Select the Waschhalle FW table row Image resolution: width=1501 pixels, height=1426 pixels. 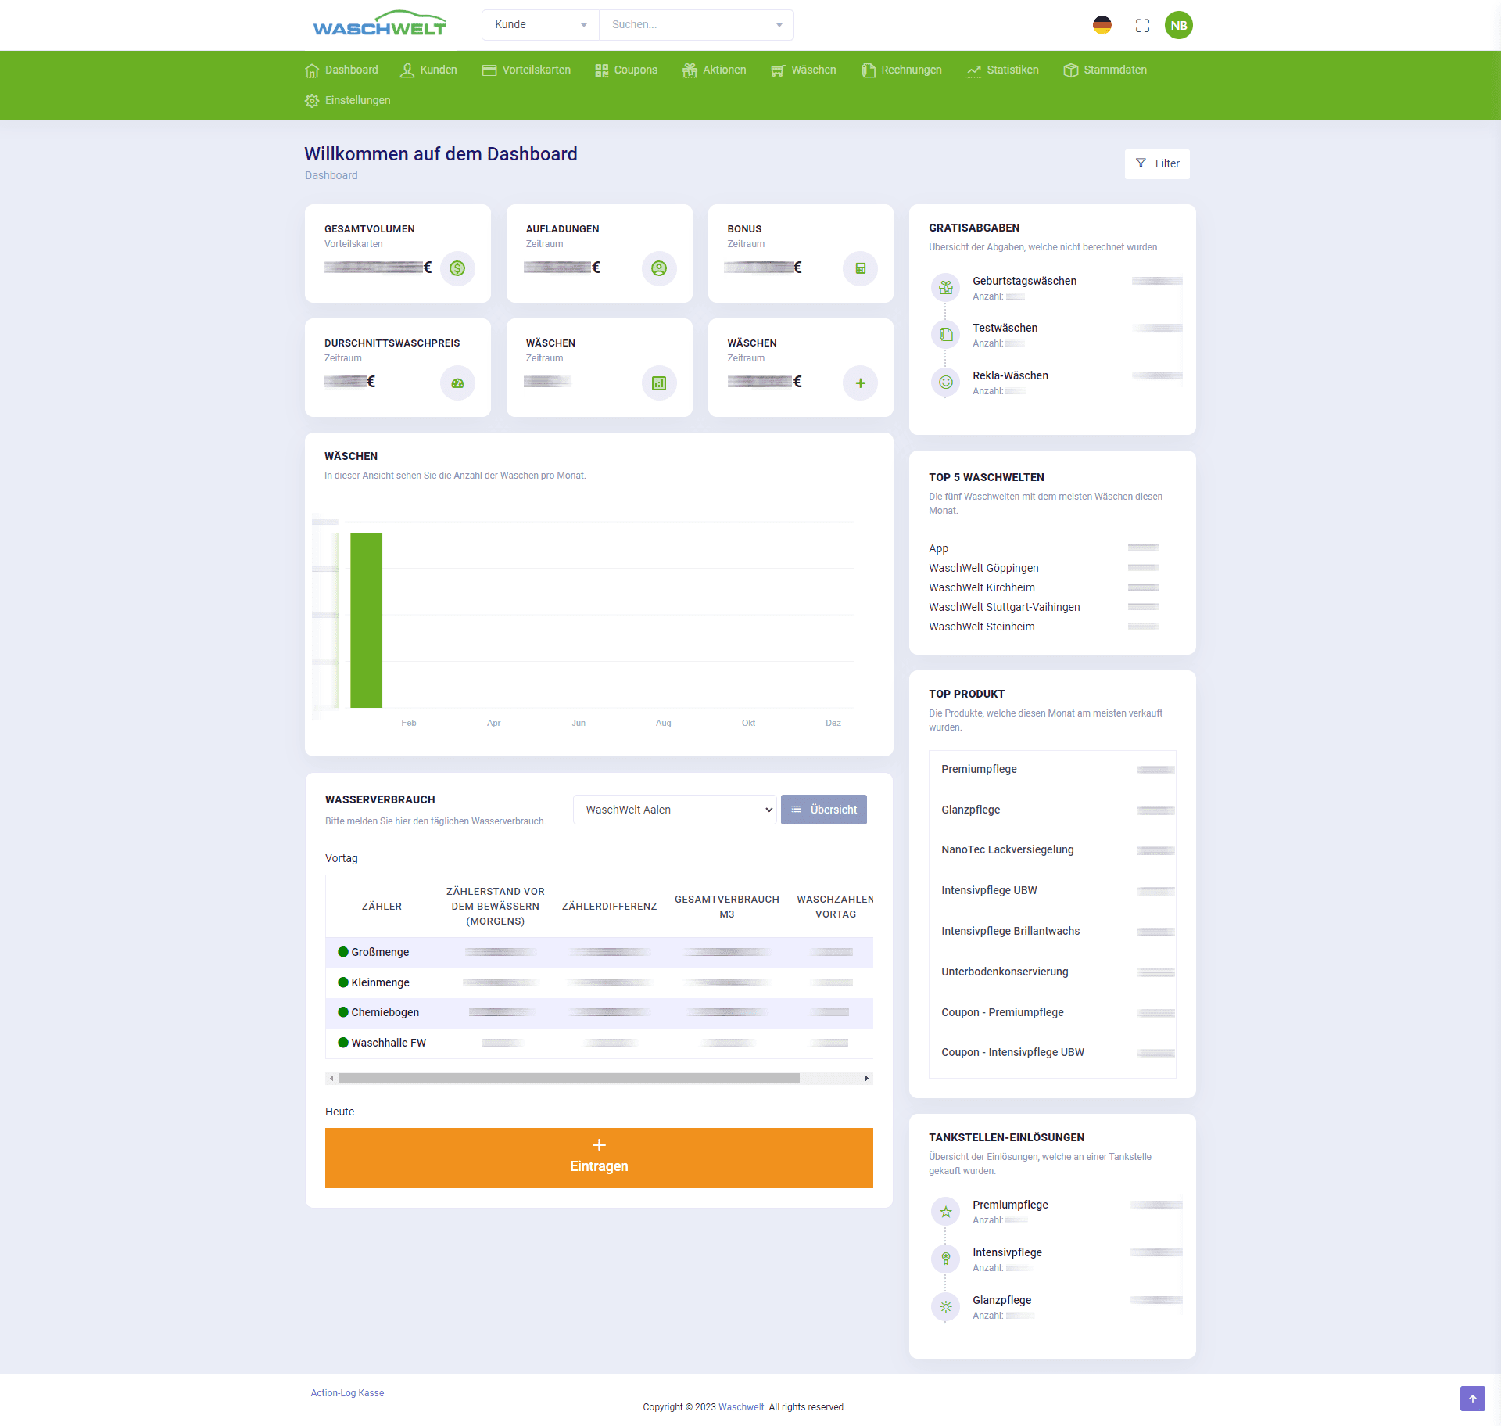point(599,1043)
